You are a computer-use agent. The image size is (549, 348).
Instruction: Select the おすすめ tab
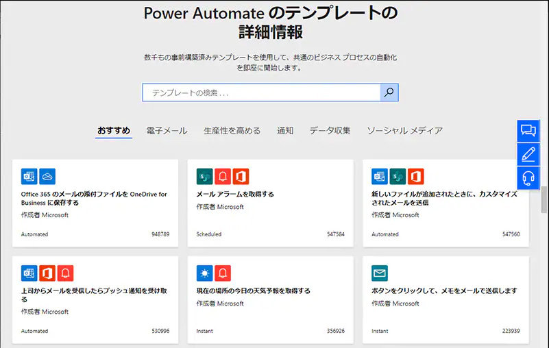click(114, 131)
